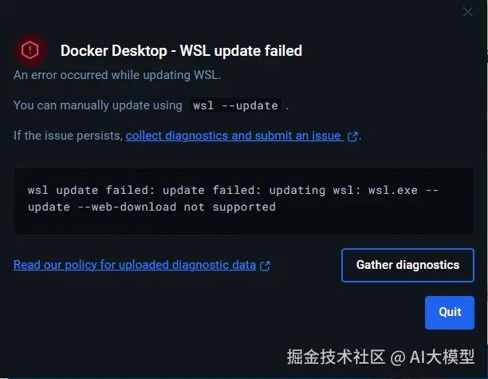Click inside the dark error log code block
Viewport: 488px width, 379px height.
(244, 201)
